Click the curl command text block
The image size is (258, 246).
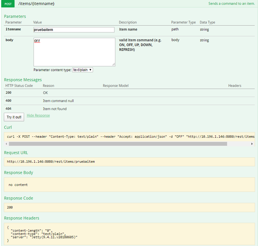click(x=130, y=137)
